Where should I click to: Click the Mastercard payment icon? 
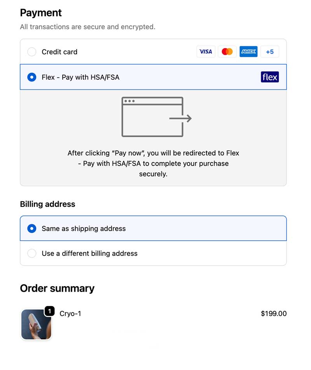(x=227, y=51)
